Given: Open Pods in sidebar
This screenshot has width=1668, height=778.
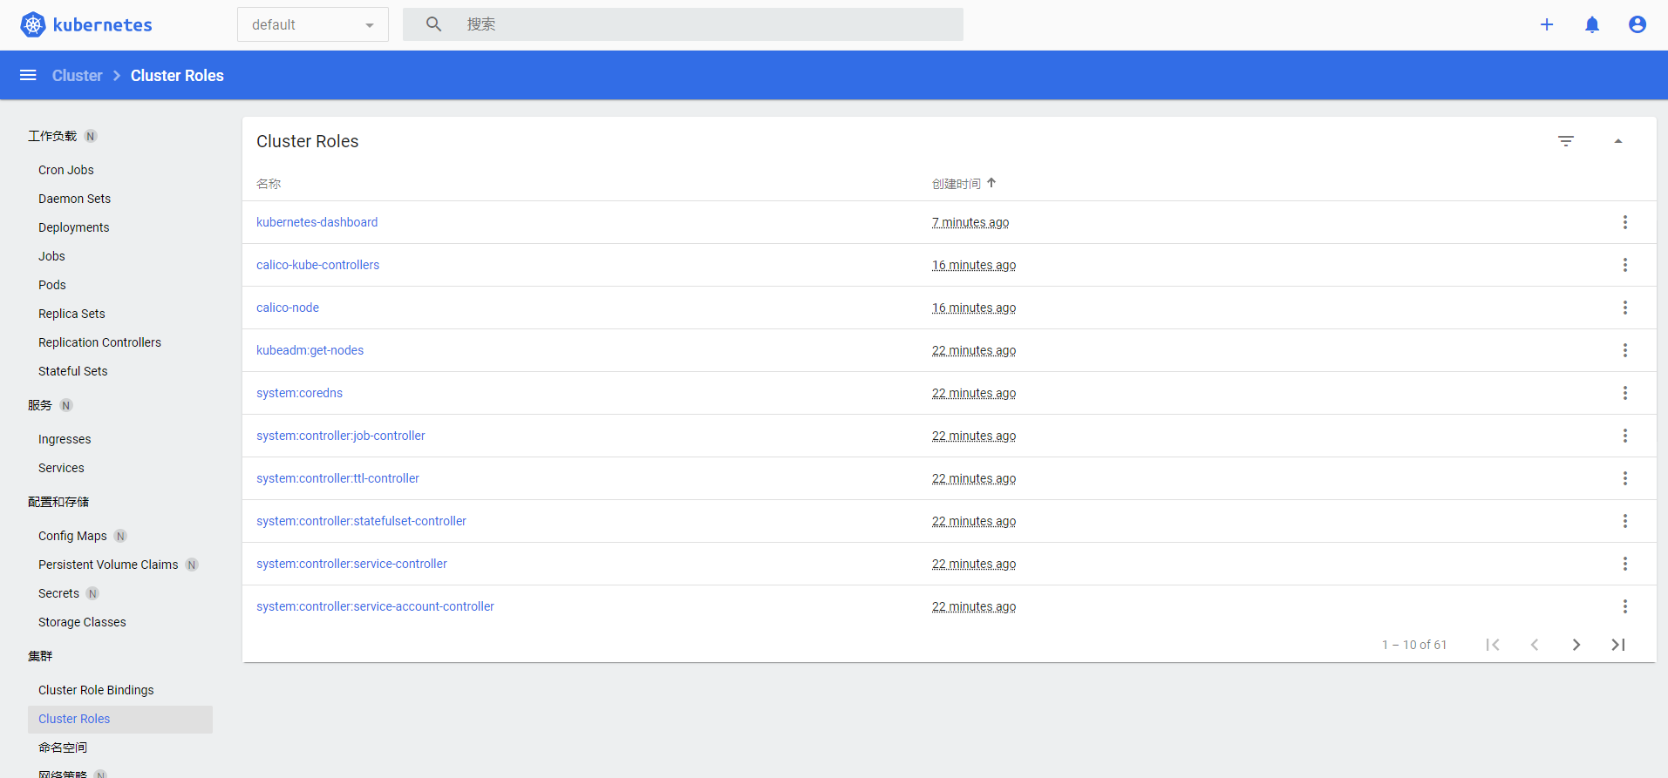Looking at the screenshot, I should [x=52, y=285].
